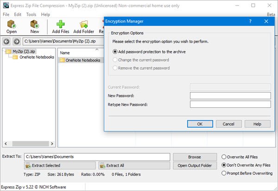Go forward with the right arrow button
This screenshot has width=278, height=191.
pos(17,42)
